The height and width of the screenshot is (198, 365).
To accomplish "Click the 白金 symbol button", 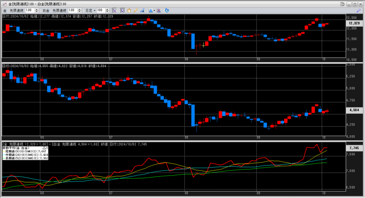I will tap(46, 10).
